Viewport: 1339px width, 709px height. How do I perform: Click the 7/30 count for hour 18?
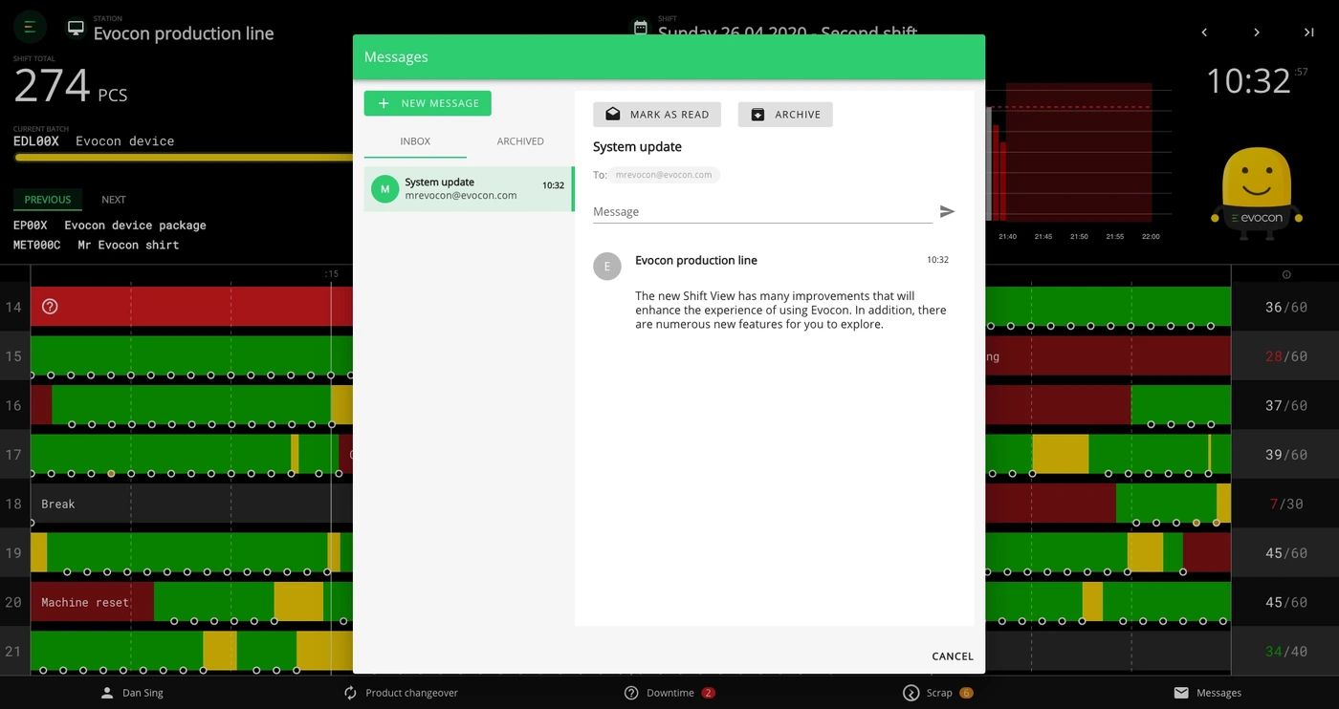(1285, 504)
